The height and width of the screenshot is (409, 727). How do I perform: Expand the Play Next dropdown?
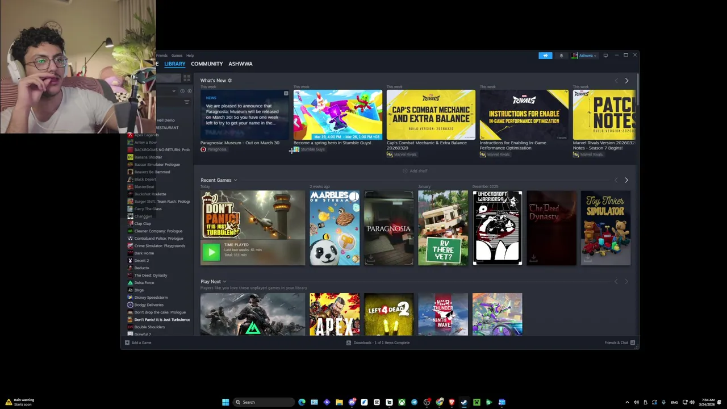tap(224, 282)
